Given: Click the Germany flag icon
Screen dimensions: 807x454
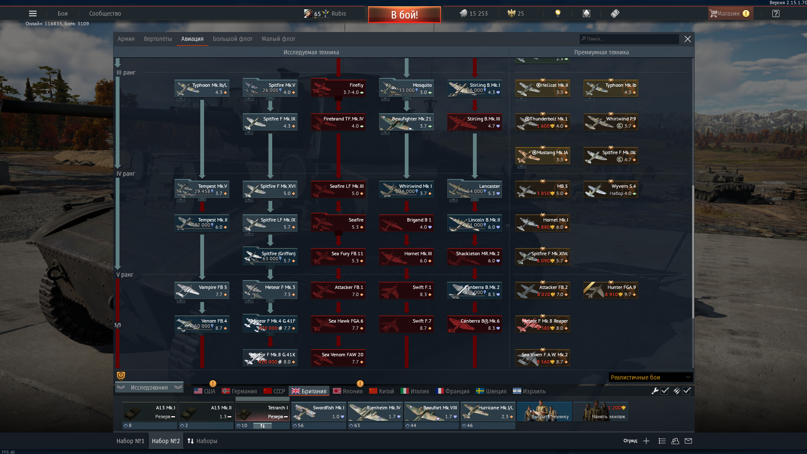Looking at the screenshot, I should (x=226, y=391).
